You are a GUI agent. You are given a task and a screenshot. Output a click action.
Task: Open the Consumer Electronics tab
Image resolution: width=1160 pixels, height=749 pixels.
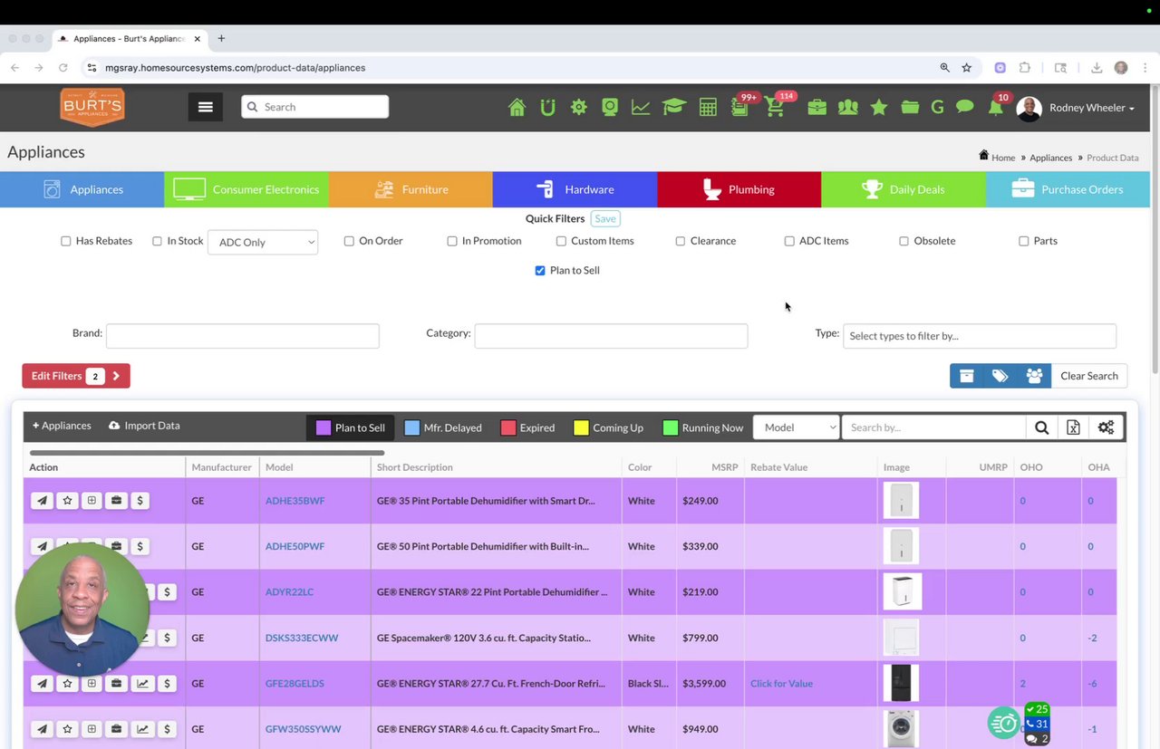point(246,189)
